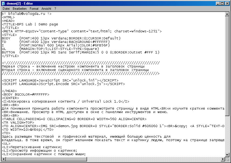Click the 'Здесь размещен текстовой' line

86,137
